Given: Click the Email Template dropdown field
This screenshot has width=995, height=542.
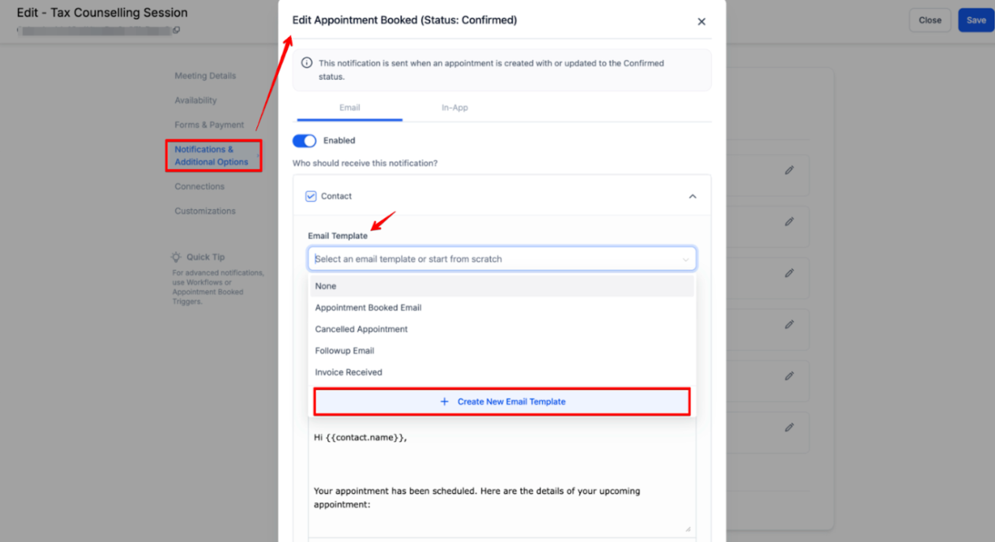Looking at the screenshot, I should click(502, 259).
